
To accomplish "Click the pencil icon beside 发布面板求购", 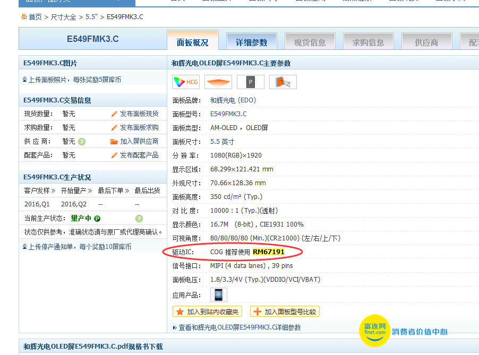I will 114,127.
